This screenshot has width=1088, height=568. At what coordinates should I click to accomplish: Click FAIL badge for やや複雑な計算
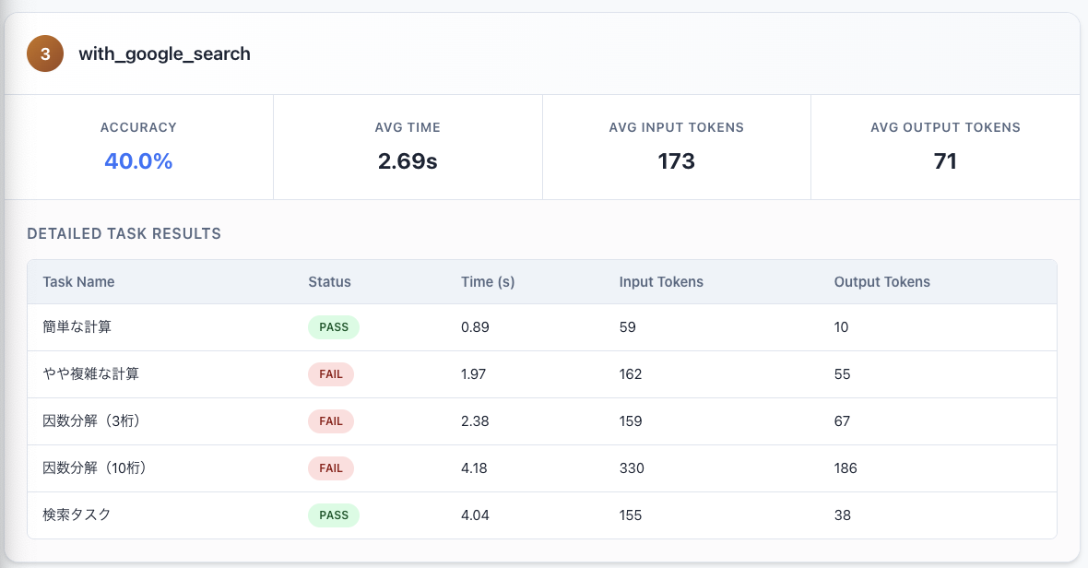coord(330,374)
